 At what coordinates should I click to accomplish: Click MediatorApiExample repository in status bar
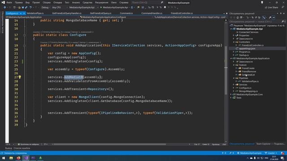pyautogui.click(x=249, y=153)
